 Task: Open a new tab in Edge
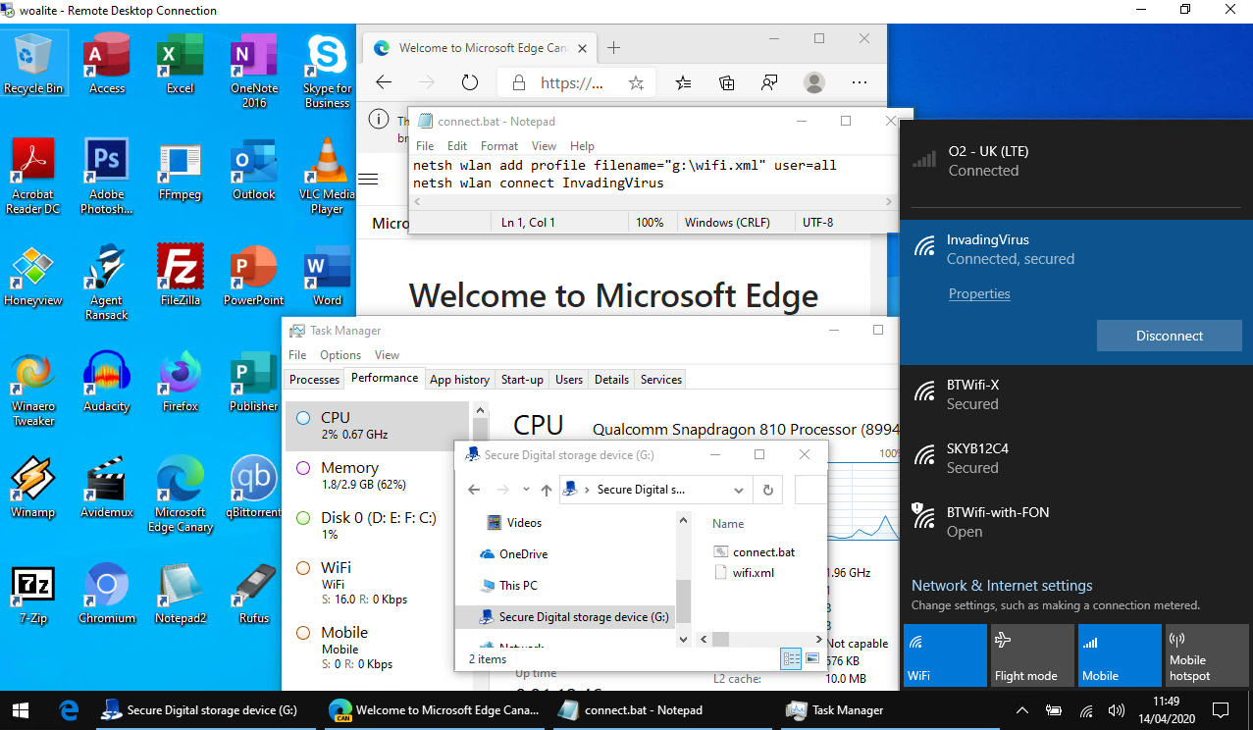(x=613, y=48)
